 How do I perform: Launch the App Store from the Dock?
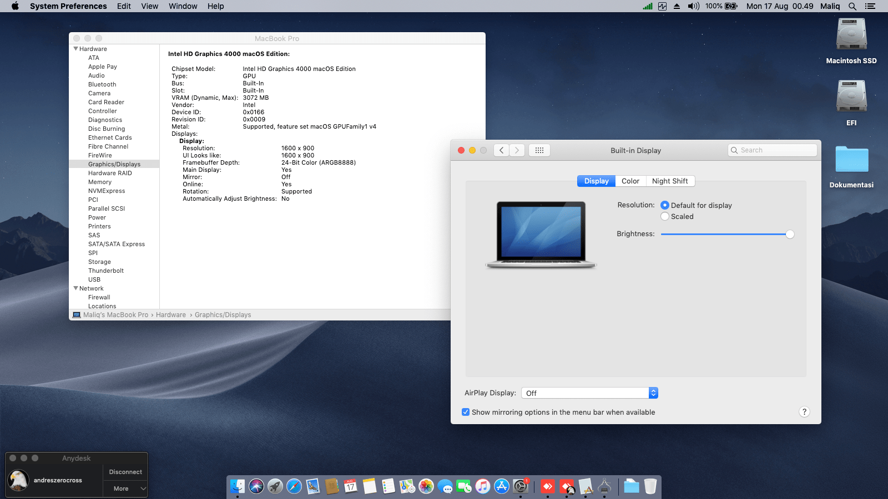[x=502, y=486]
